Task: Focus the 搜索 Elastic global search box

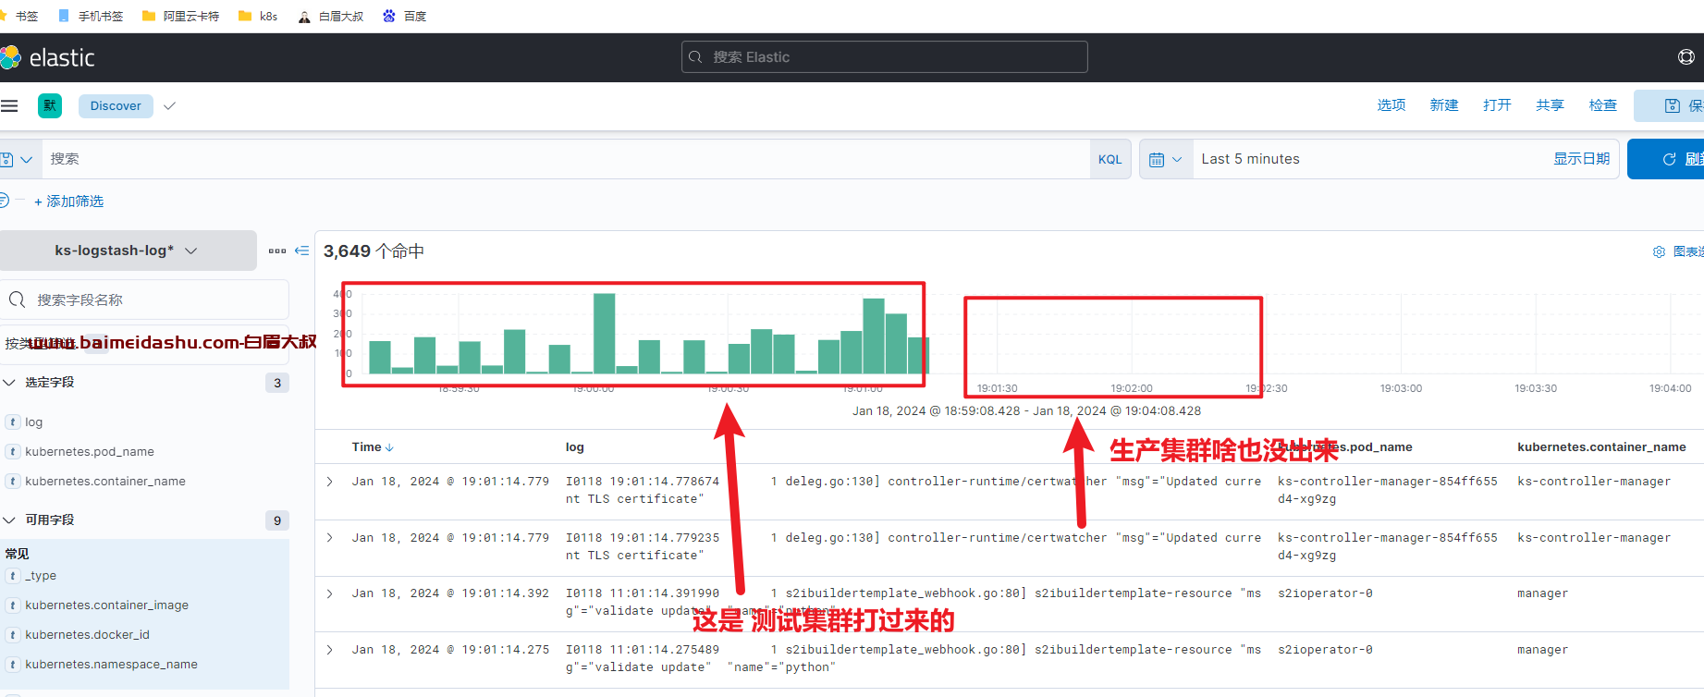Action: (x=884, y=57)
